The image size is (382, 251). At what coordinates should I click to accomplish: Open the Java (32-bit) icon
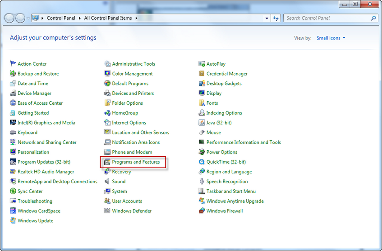[202, 122]
